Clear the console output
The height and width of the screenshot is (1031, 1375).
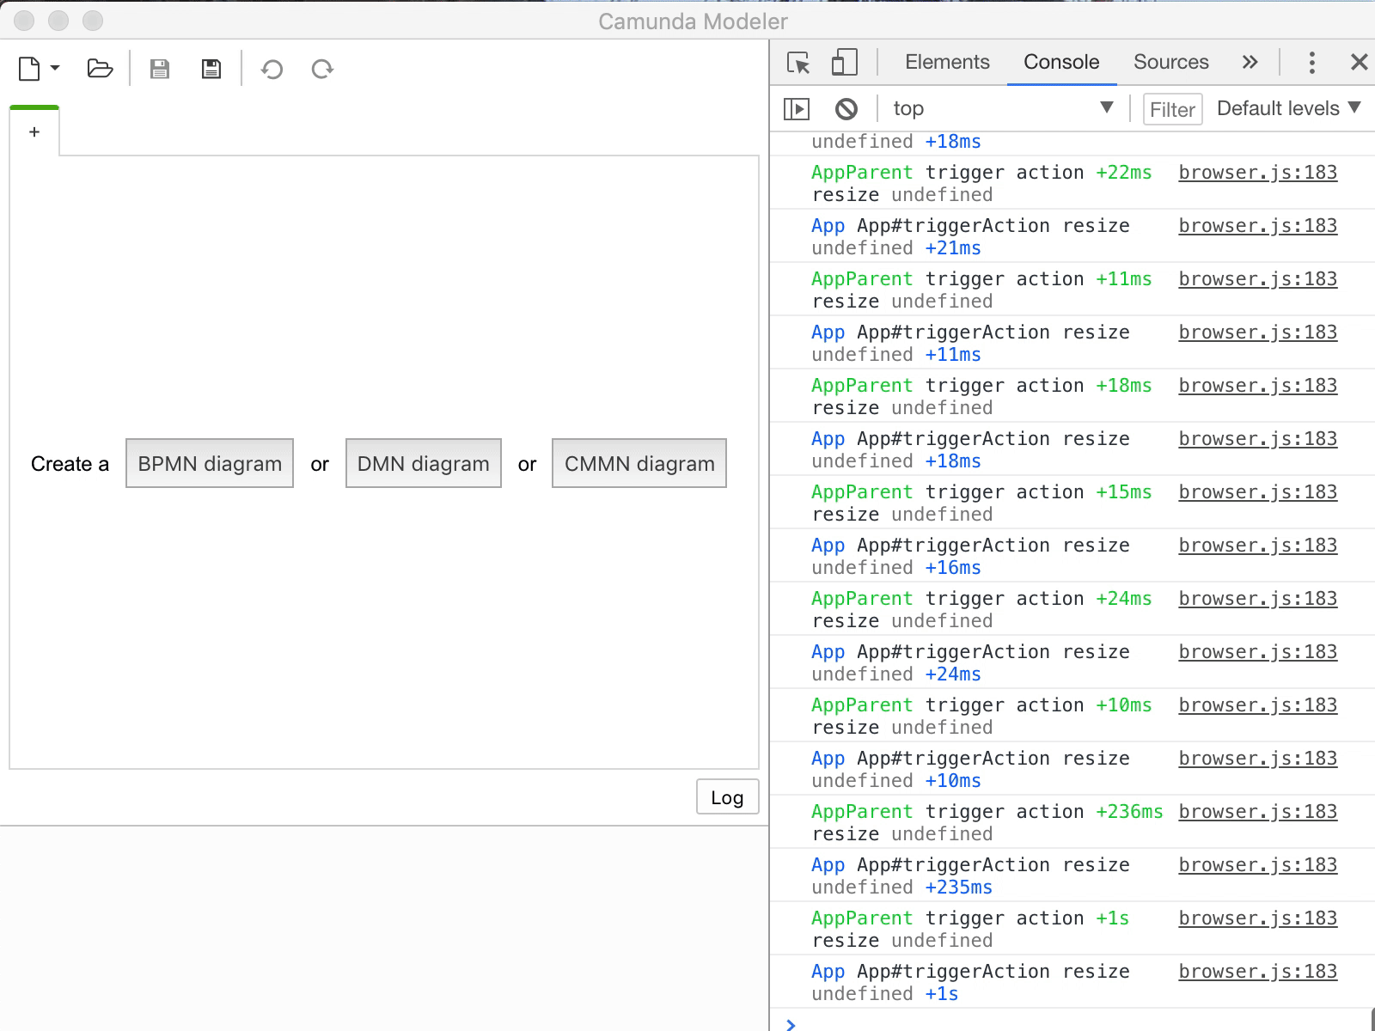tap(846, 109)
